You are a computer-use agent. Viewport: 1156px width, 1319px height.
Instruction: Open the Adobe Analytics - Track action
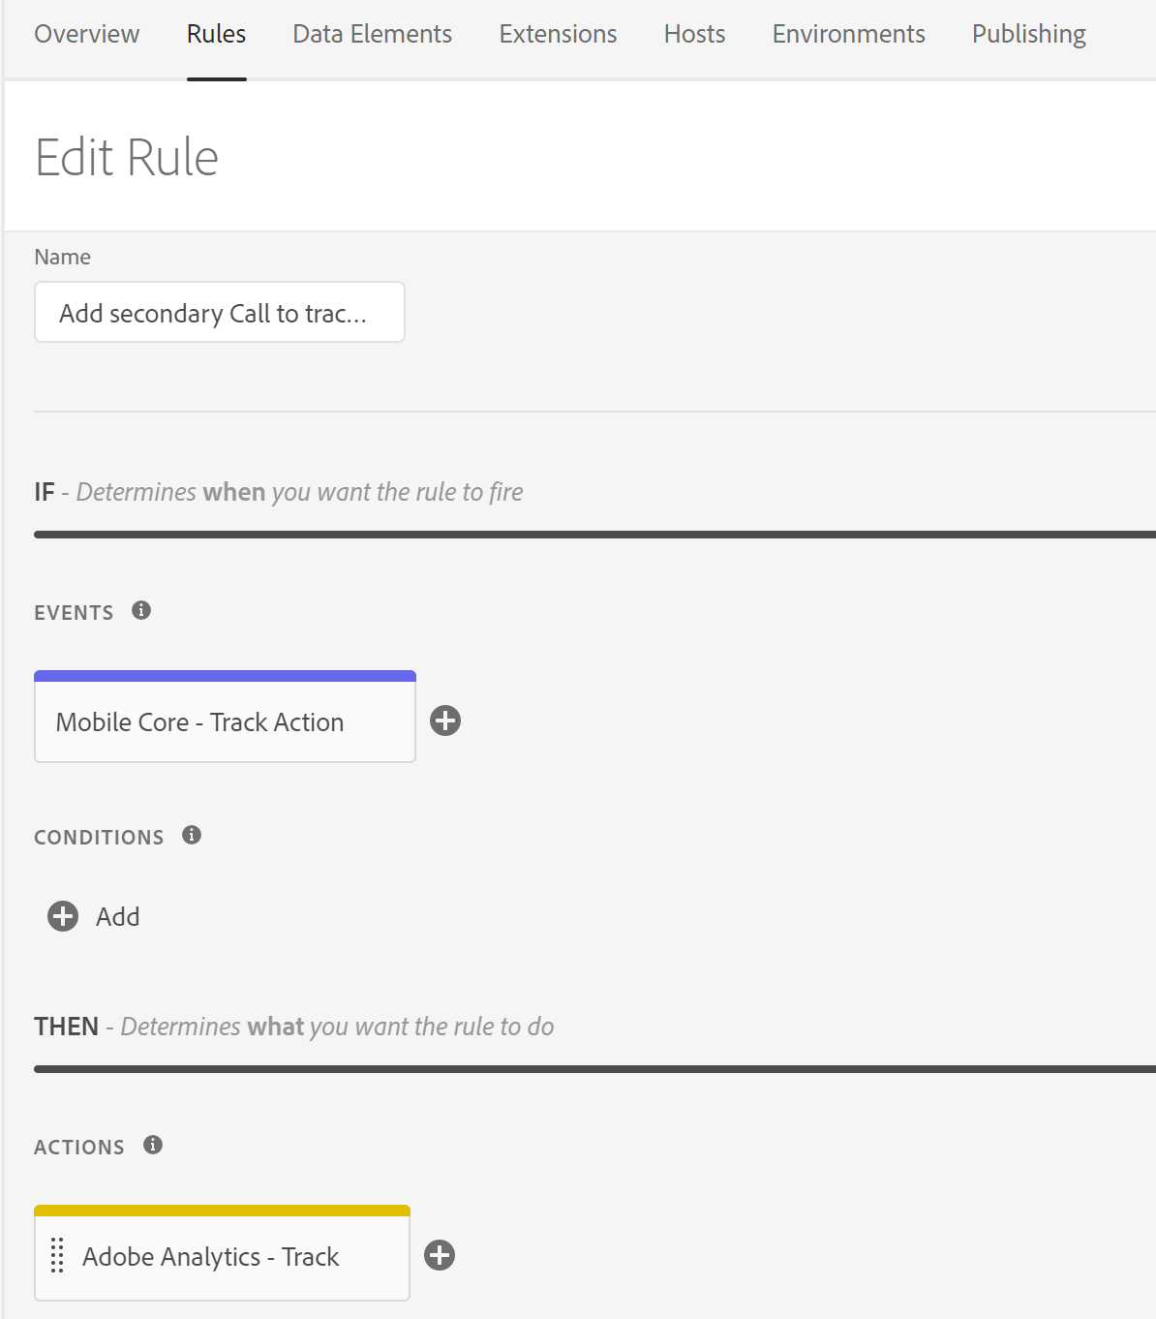[x=211, y=1257]
